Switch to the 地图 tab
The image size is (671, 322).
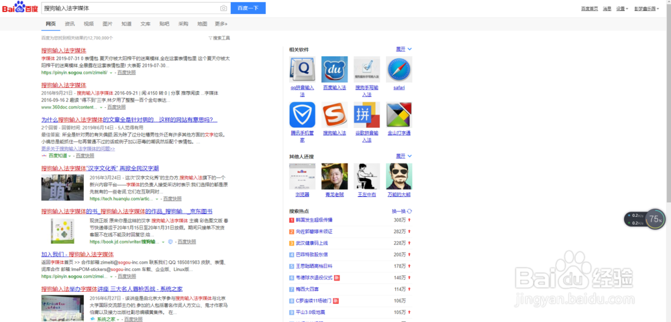pyautogui.click(x=202, y=24)
